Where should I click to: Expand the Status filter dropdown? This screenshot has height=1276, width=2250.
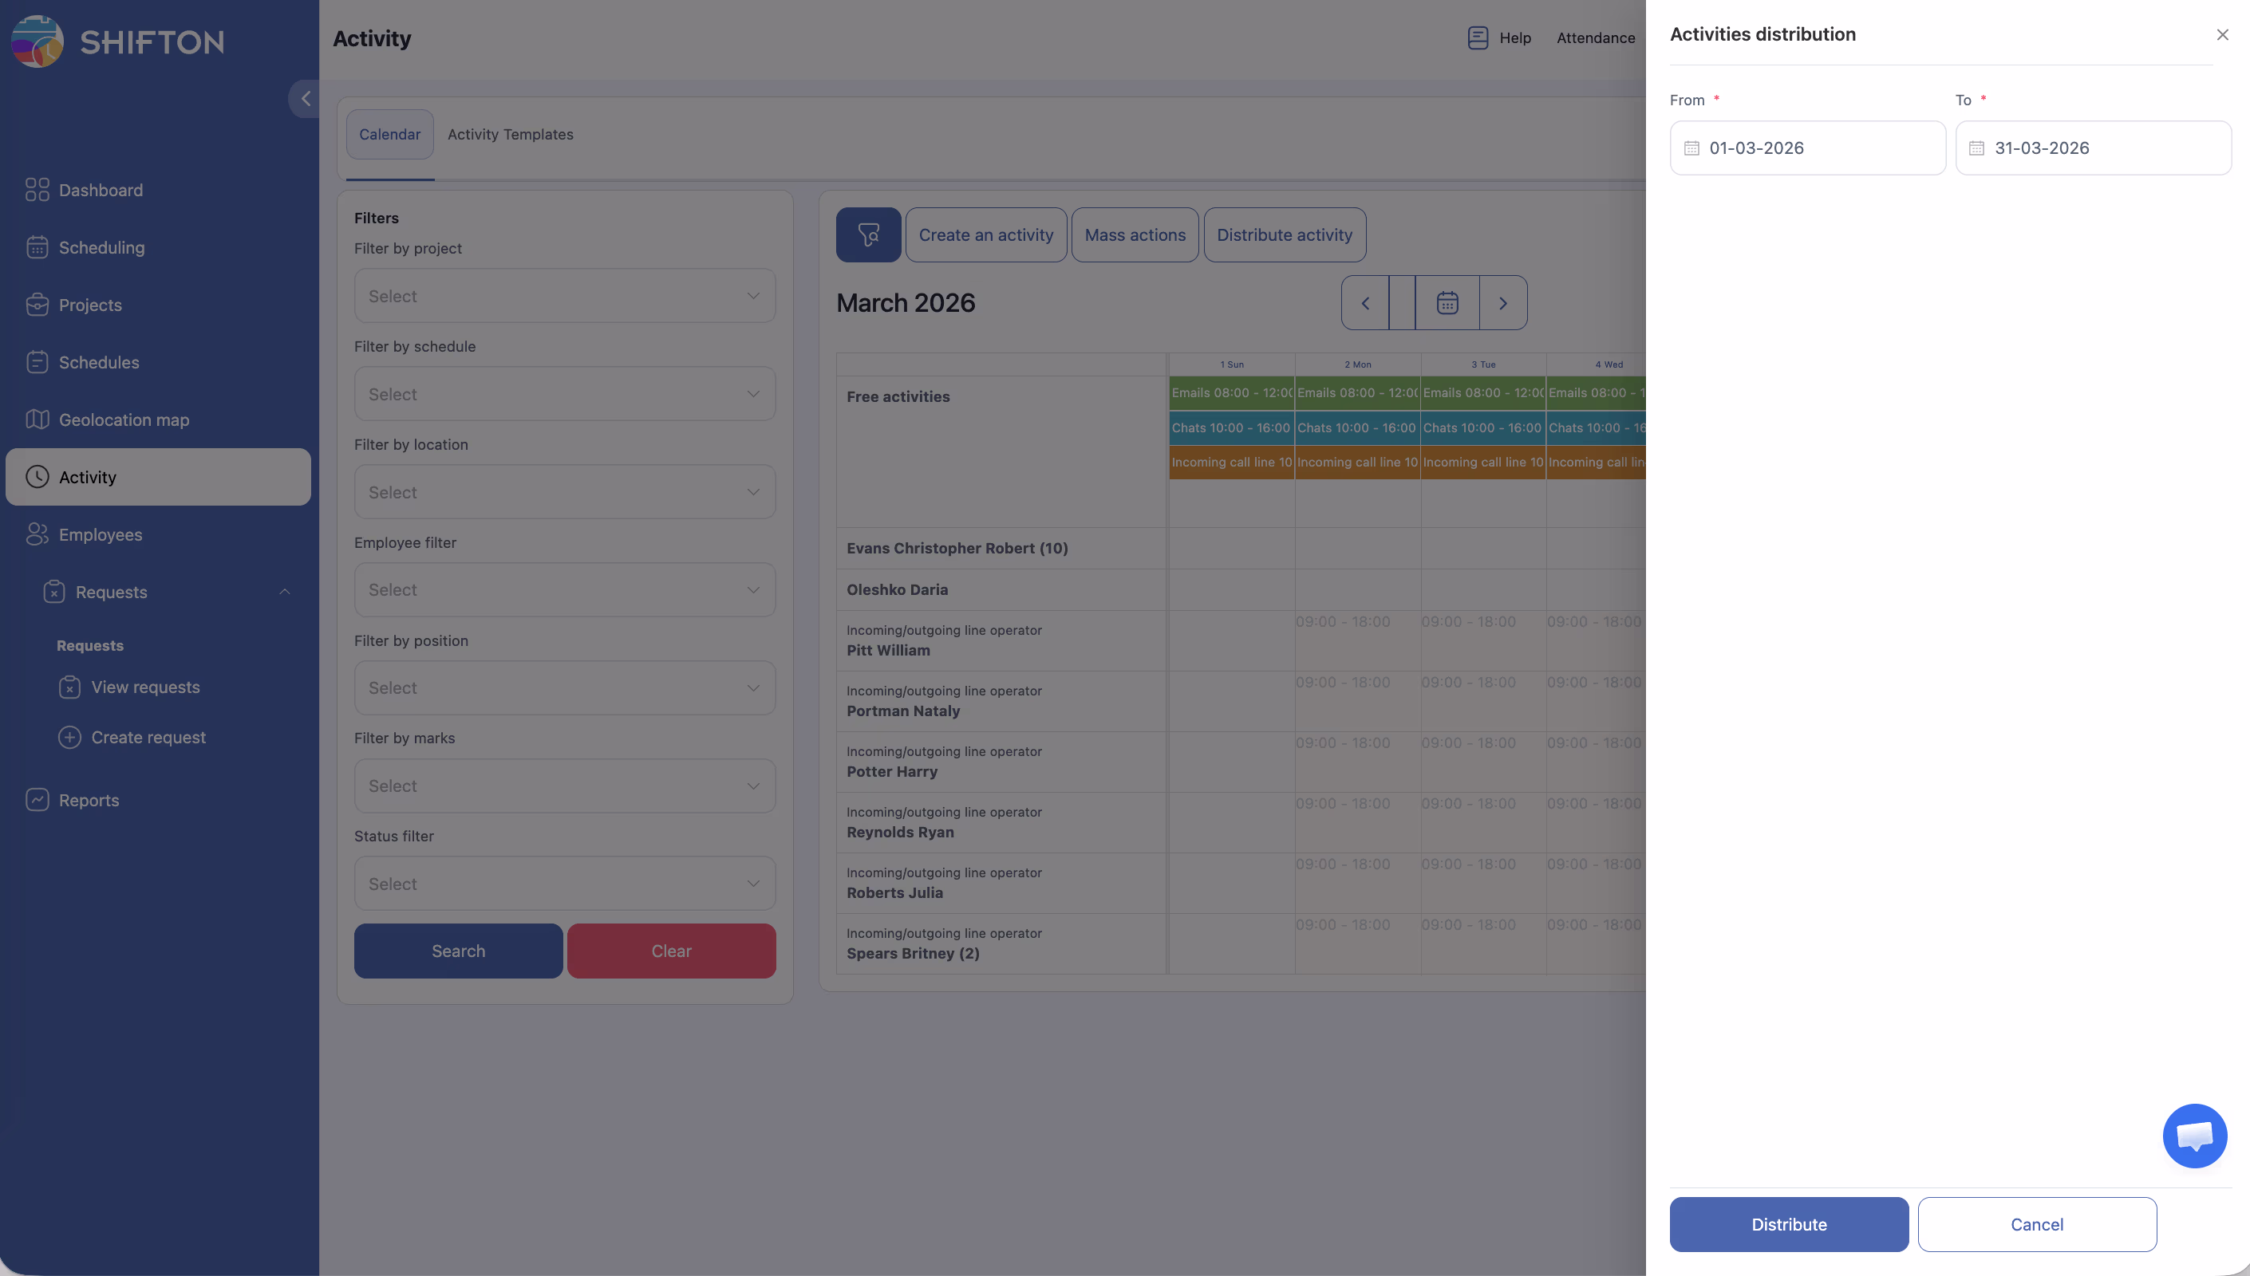tap(564, 884)
